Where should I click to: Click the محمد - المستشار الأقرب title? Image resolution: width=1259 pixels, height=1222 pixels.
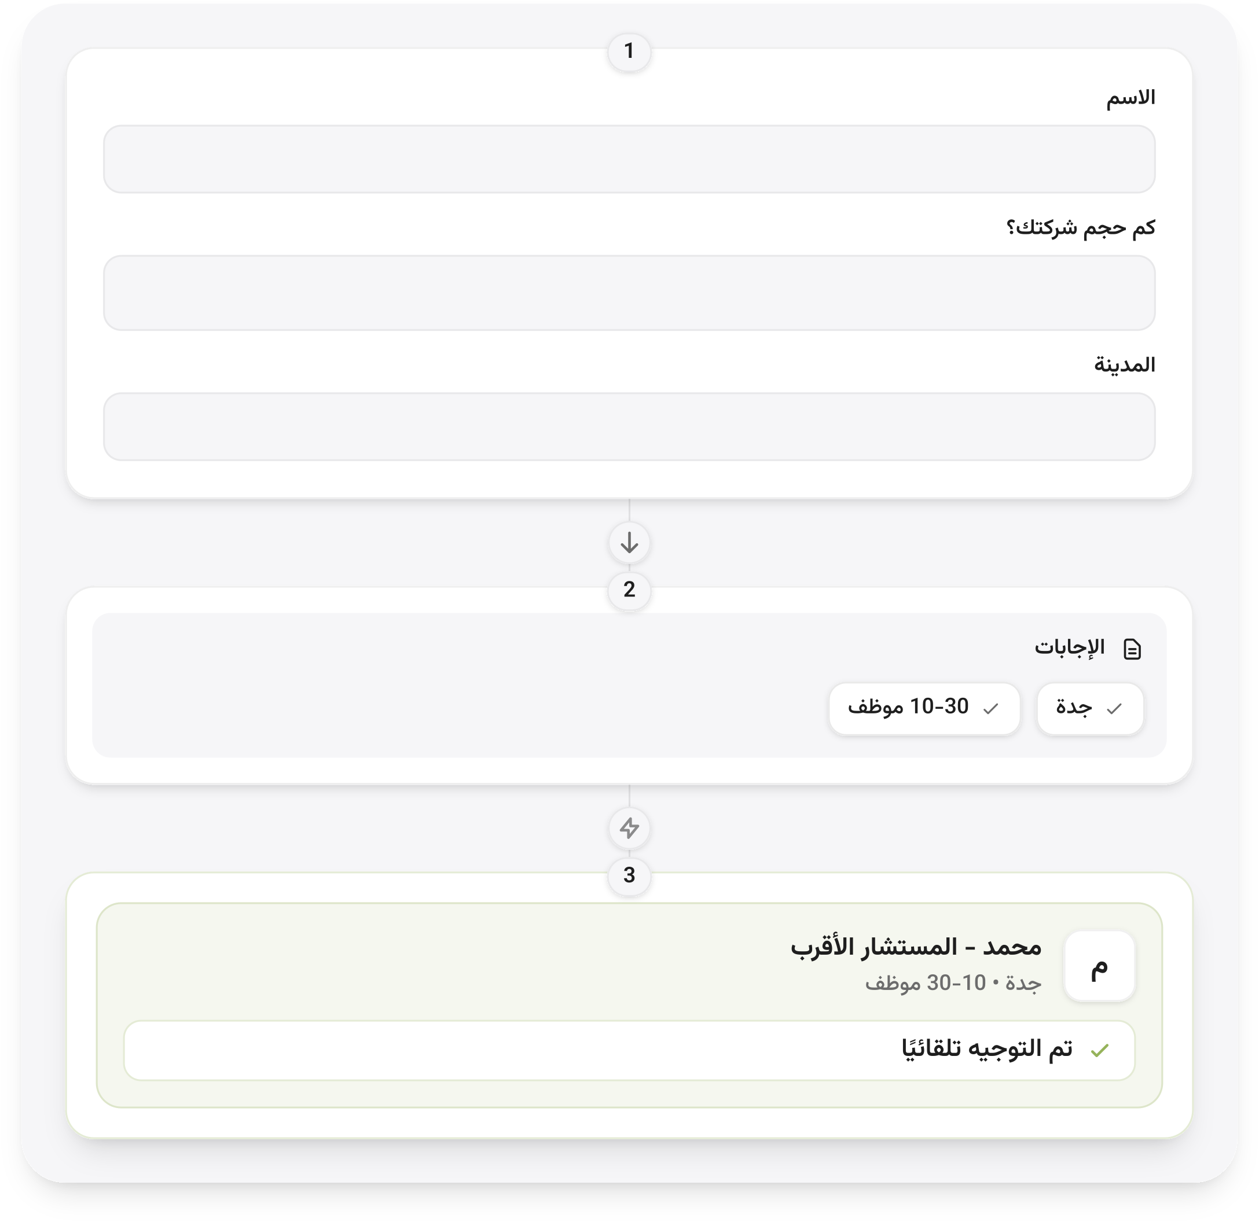(x=916, y=947)
